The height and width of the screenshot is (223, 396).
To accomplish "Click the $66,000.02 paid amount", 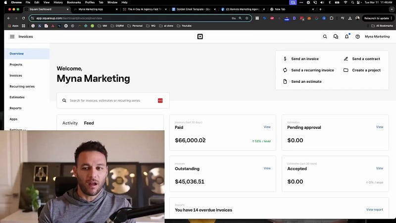I will tap(190, 140).
